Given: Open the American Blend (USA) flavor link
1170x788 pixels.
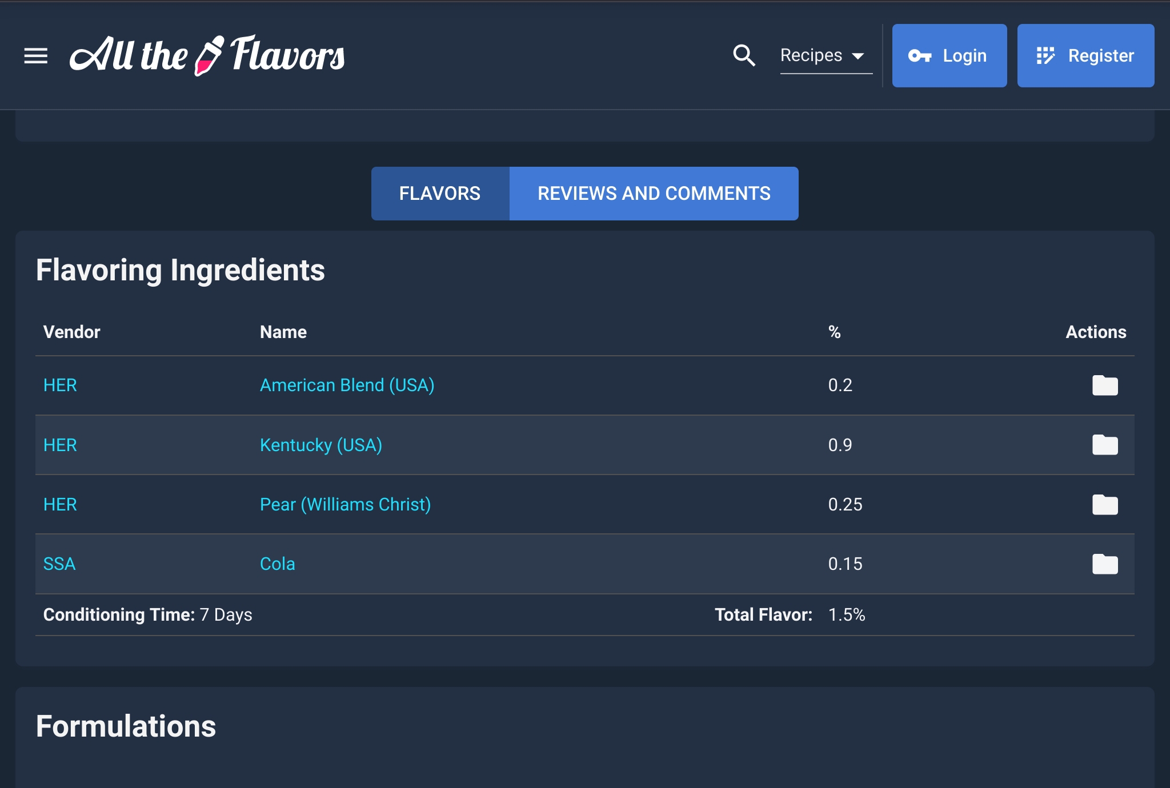Looking at the screenshot, I should pos(347,385).
